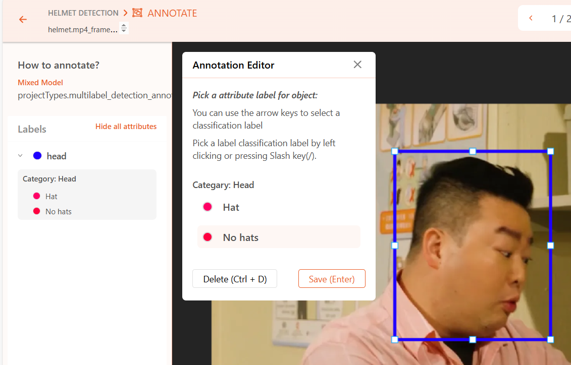The image size is (571, 365).
Task: Click the ANNOTATE breadcrumb label
Action: click(172, 13)
